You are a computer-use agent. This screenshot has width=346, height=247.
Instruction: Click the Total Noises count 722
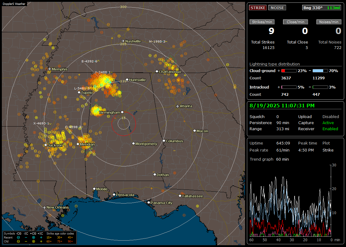pos(337,48)
